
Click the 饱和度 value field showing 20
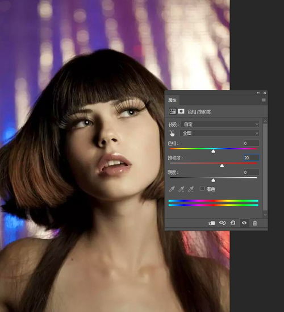click(251, 157)
